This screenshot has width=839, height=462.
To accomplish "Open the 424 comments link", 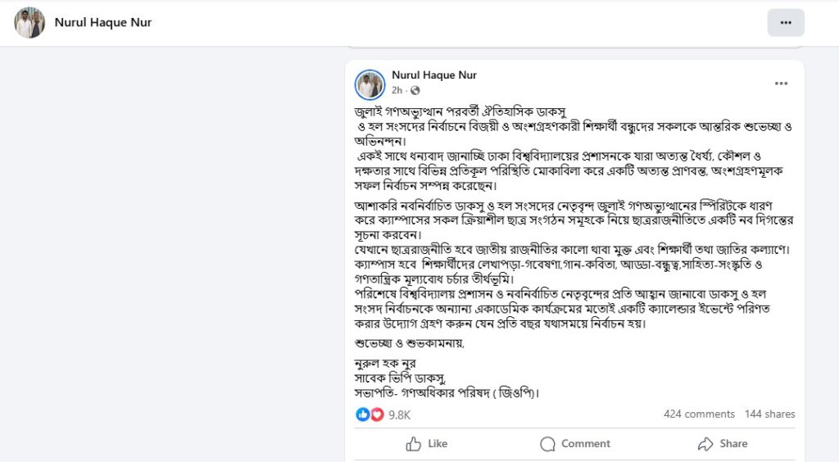I will coord(699,414).
